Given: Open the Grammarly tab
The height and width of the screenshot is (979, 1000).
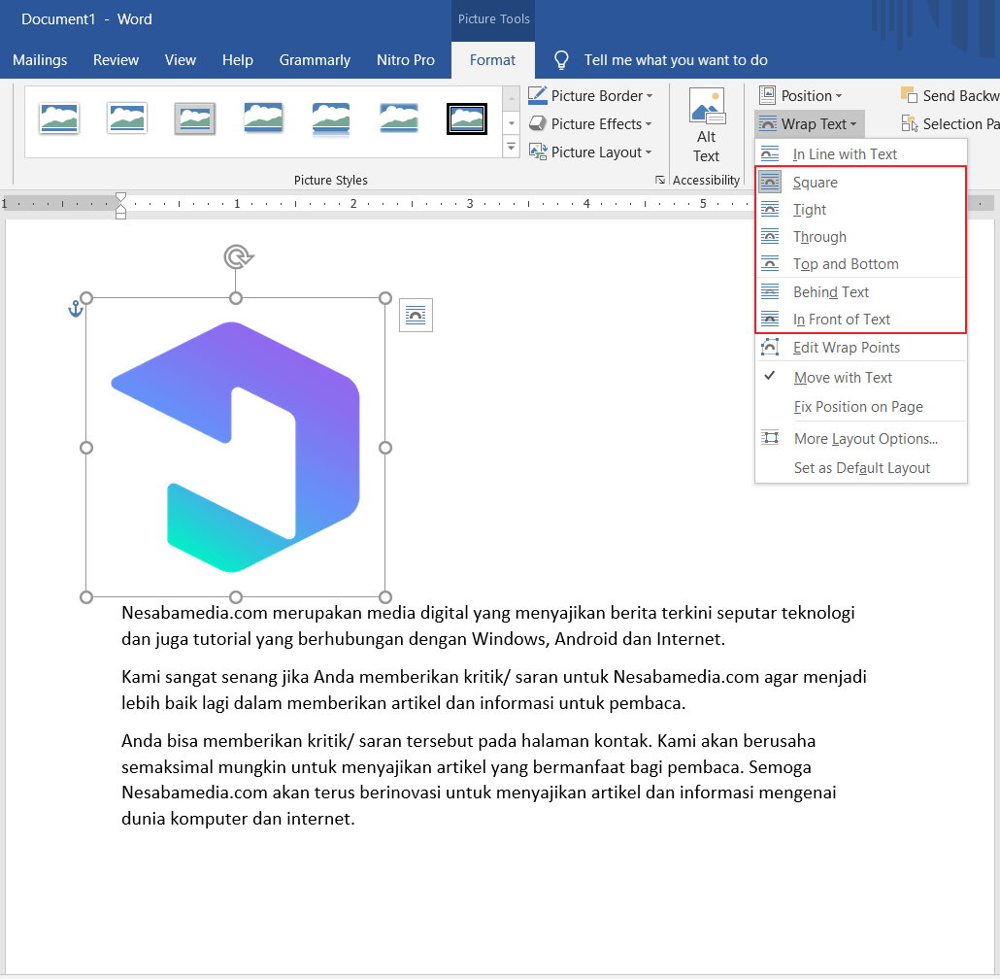Looking at the screenshot, I should point(315,60).
